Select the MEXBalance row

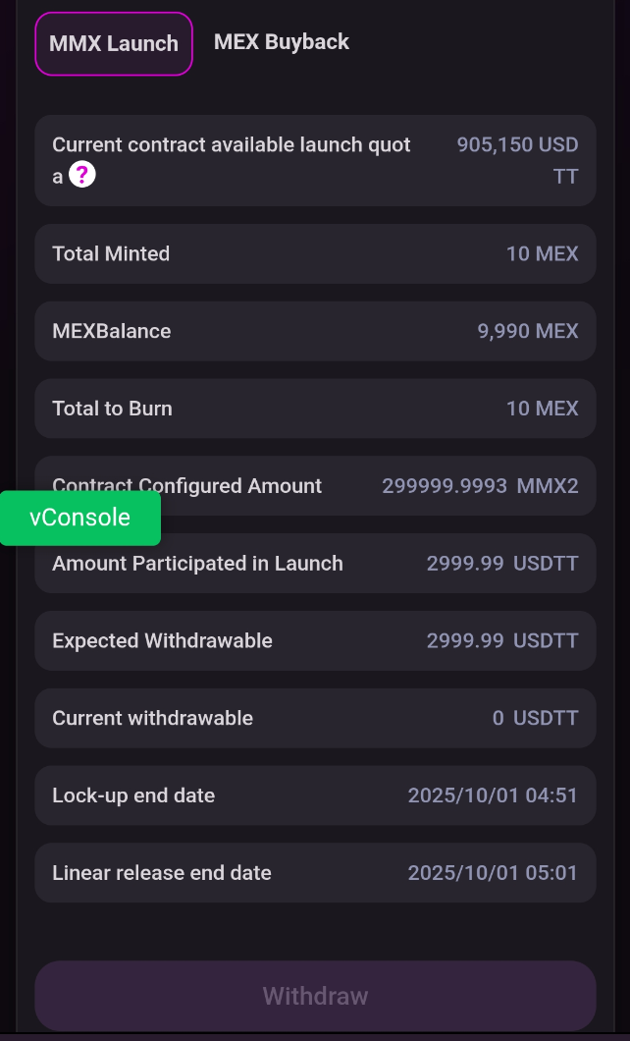[x=315, y=332]
